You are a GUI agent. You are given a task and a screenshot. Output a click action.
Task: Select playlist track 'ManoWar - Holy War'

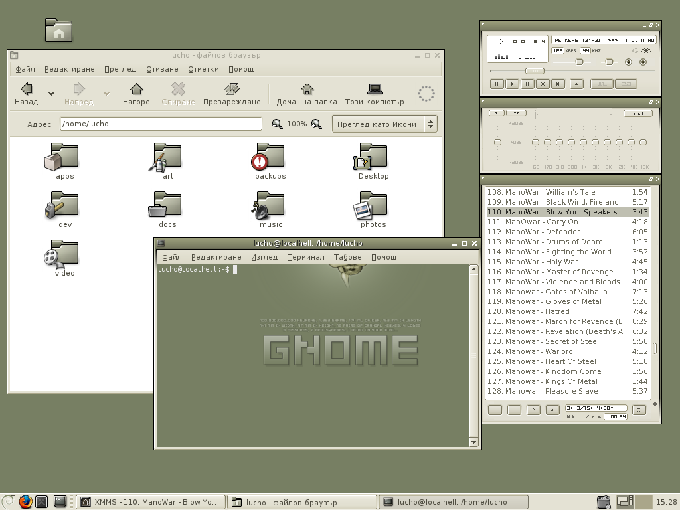click(567, 262)
